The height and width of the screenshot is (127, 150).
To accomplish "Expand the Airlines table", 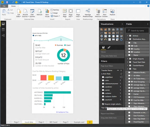I will (x=128, y=36).
